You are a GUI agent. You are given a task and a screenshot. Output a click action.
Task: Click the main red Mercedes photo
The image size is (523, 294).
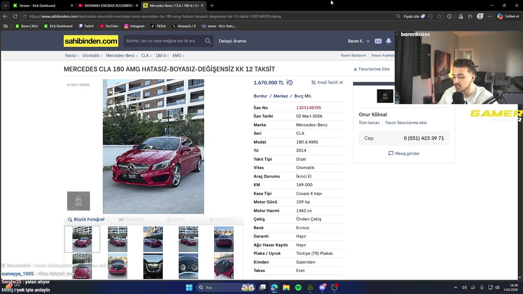click(x=153, y=146)
